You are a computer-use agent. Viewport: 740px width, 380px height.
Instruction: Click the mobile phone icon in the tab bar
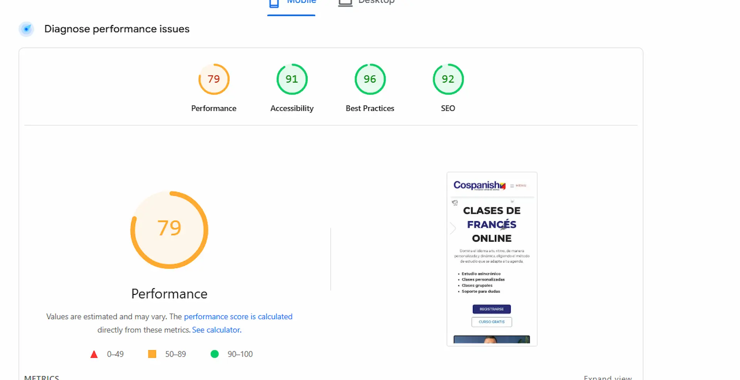[x=274, y=3]
